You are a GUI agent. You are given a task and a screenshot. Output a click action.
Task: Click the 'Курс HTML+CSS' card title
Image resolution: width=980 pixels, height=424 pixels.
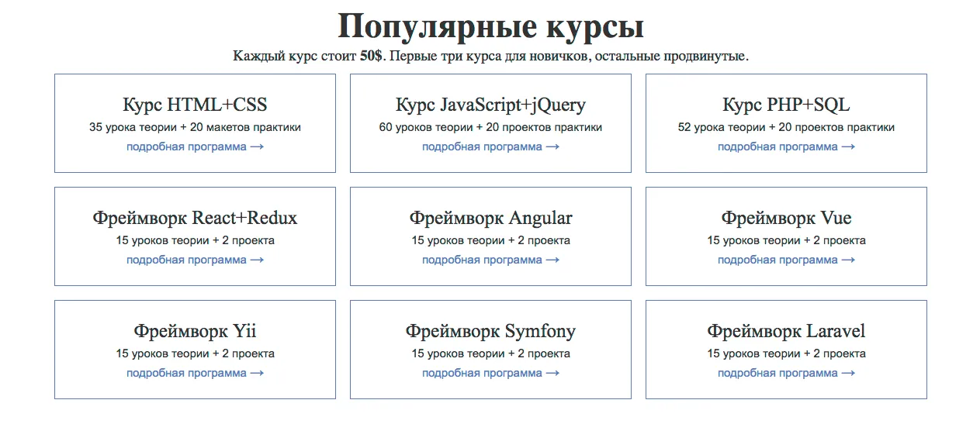click(195, 105)
